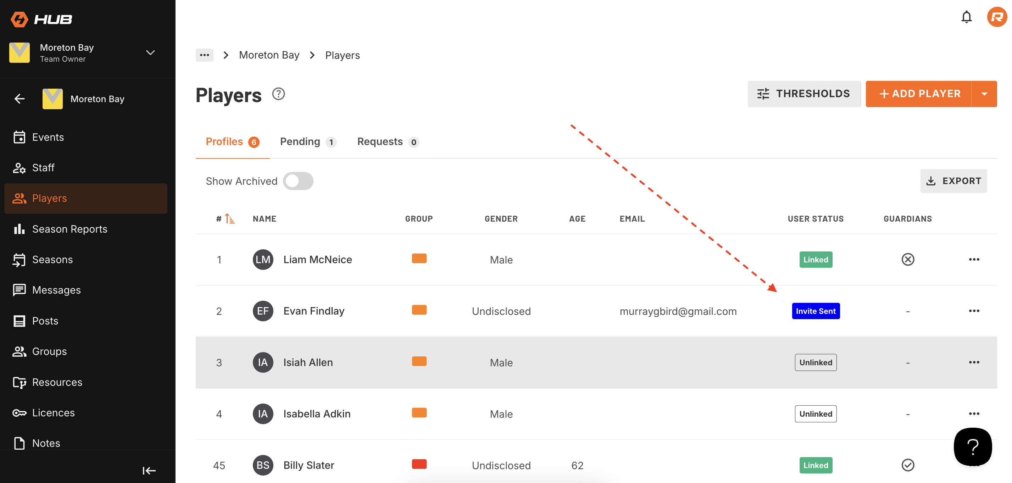Open the Add Player dropdown arrow
The width and height of the screenshot is (1012, 483).
984,94
